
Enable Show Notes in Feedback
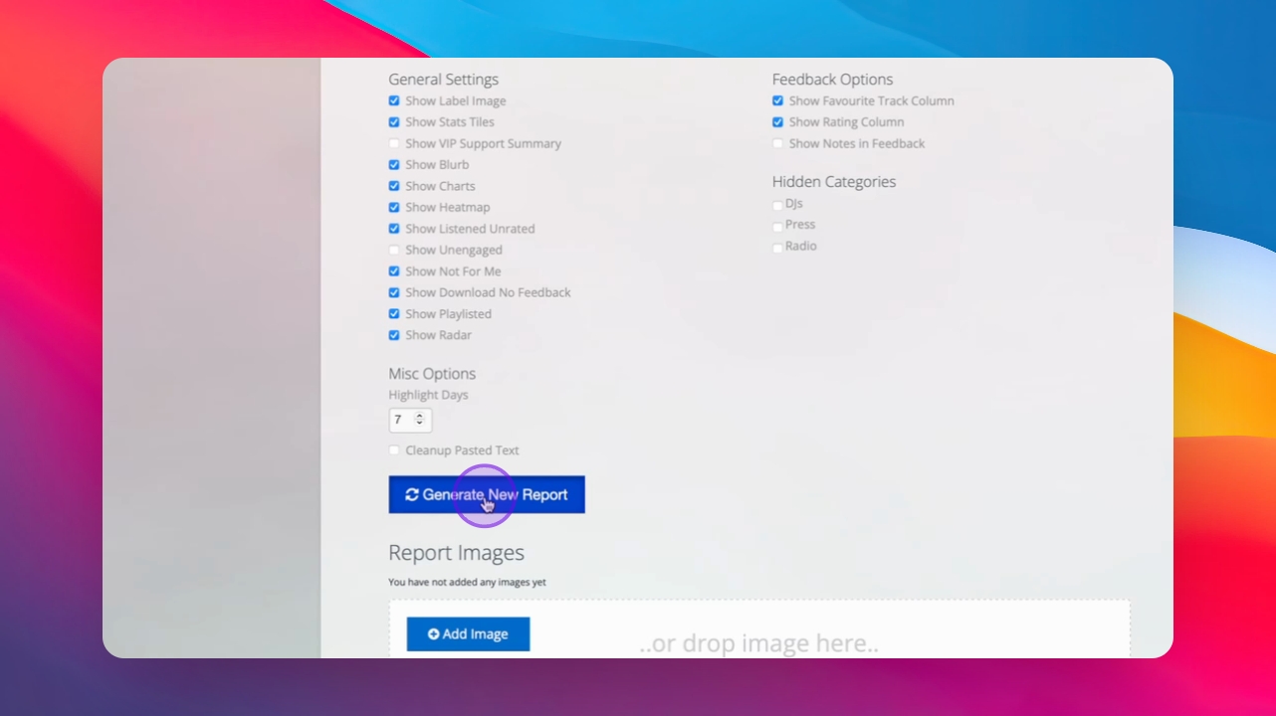(x=778, y=144)
